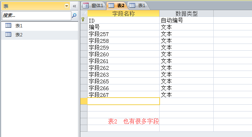Select the 字段265 field name cell
Image resolution: width=252 pixels, height=137 pixels.
tap(124, 81)
